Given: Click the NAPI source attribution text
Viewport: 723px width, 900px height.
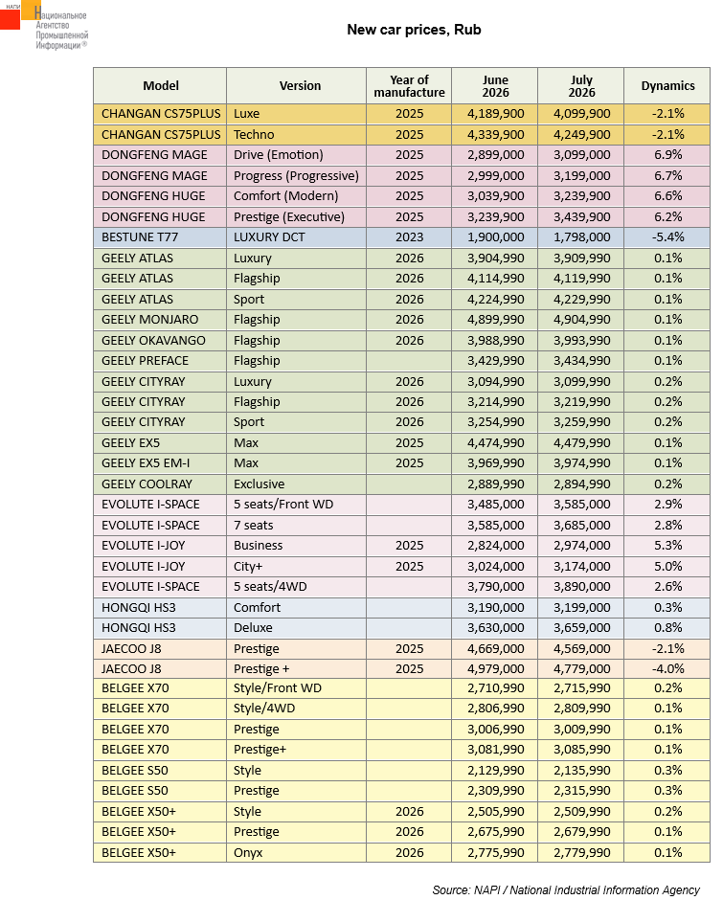Looking at the screenshot, I should pos(566,890).
